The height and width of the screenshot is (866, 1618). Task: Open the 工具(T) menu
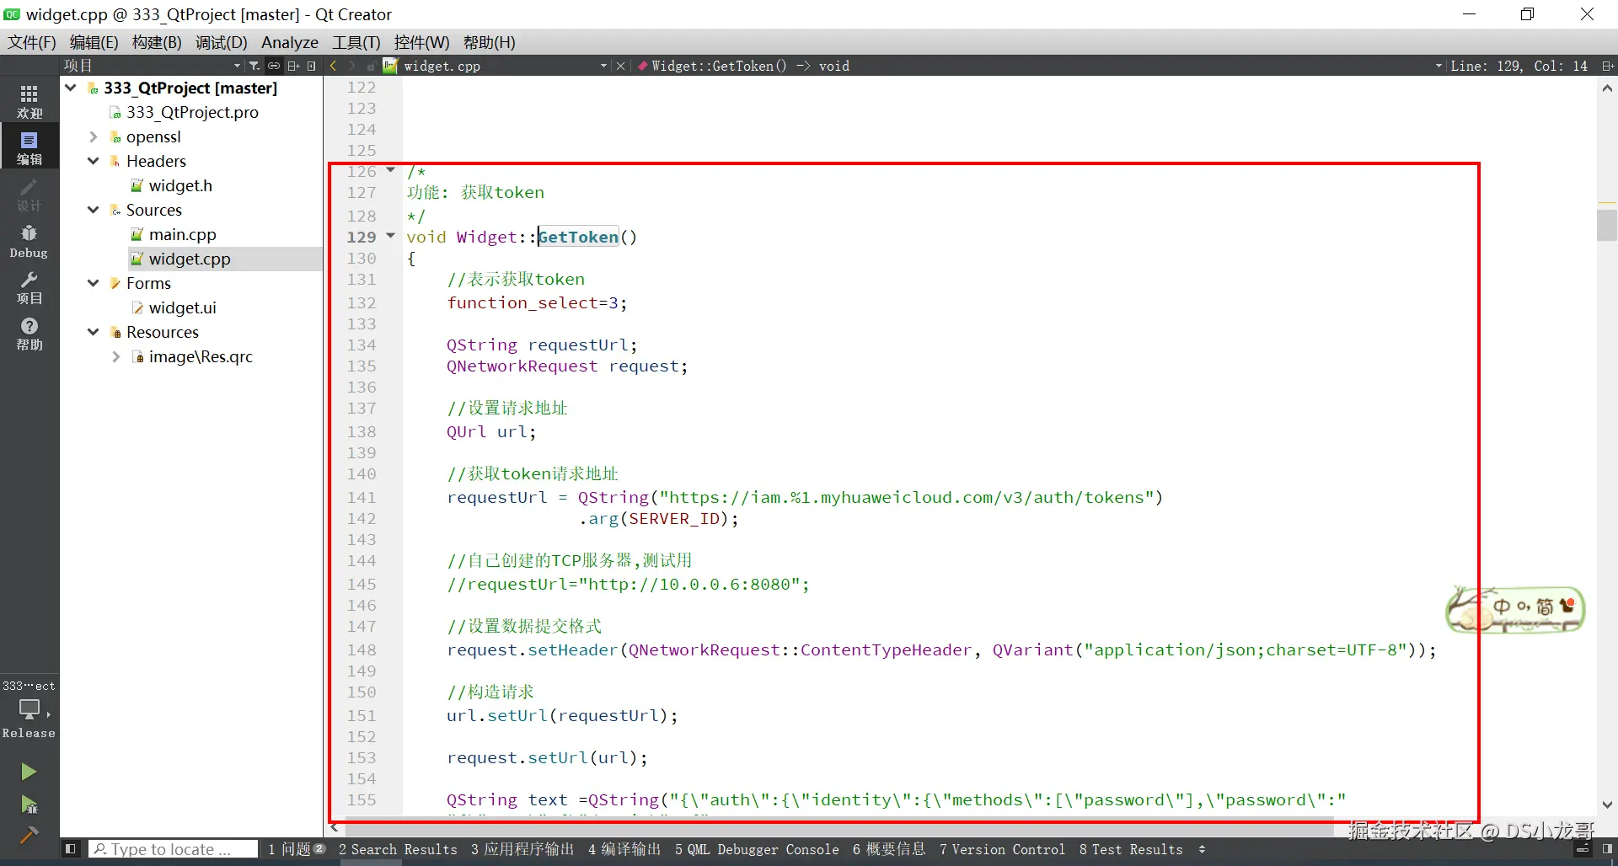pos(356,42)
